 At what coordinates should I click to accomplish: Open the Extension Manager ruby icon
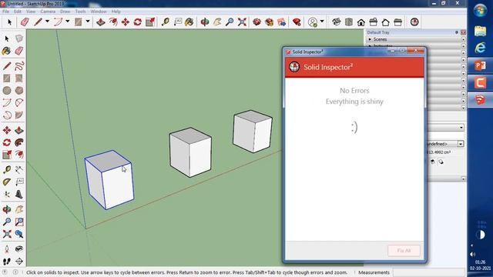pos(297,22)
